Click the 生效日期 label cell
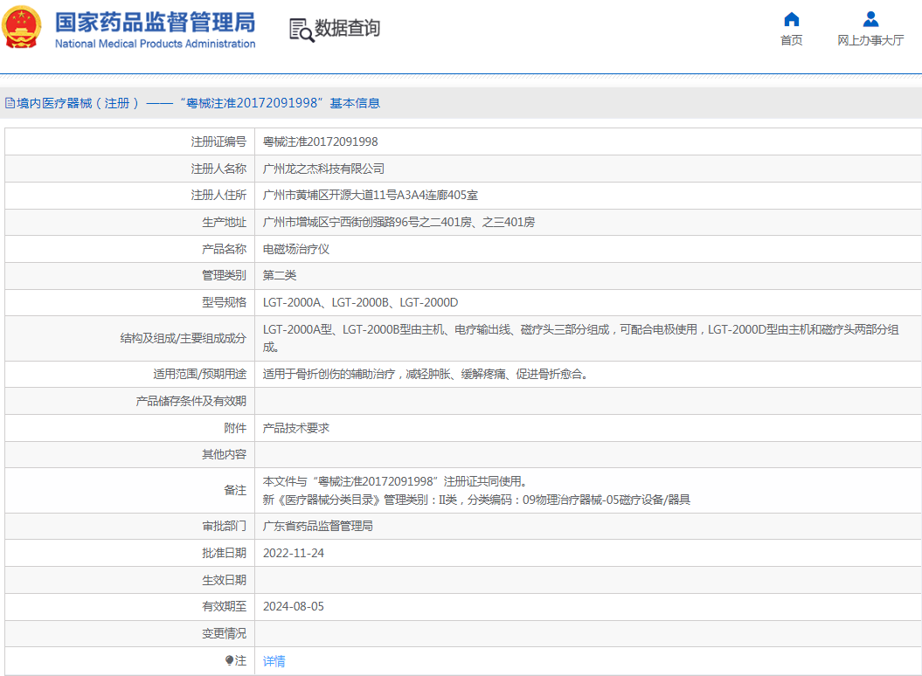The height and width of the screenshot is (676, 922). coord(130,580)
